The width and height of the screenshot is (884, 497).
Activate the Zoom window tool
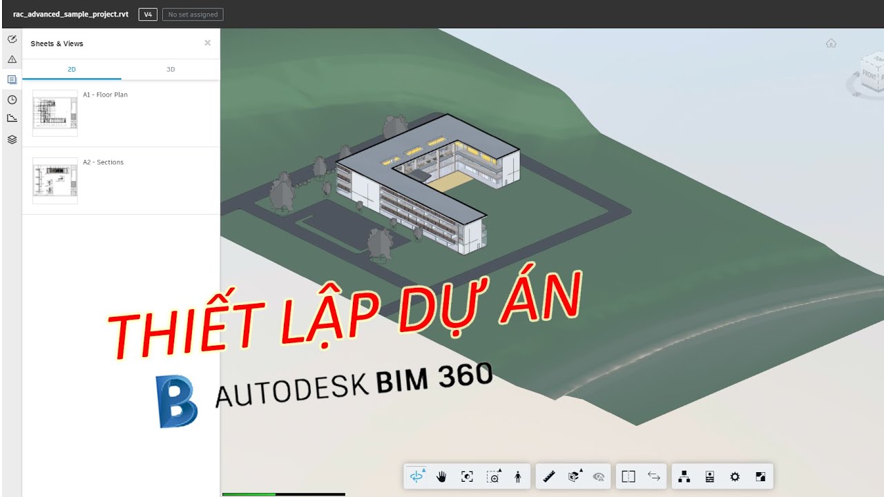[x=493, y=476]
